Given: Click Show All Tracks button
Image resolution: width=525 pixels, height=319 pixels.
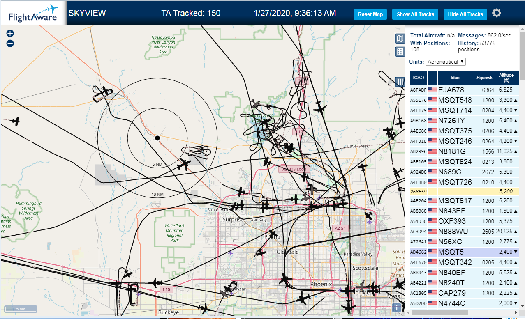Looking at the screenshot, I should tap(415, 14).
